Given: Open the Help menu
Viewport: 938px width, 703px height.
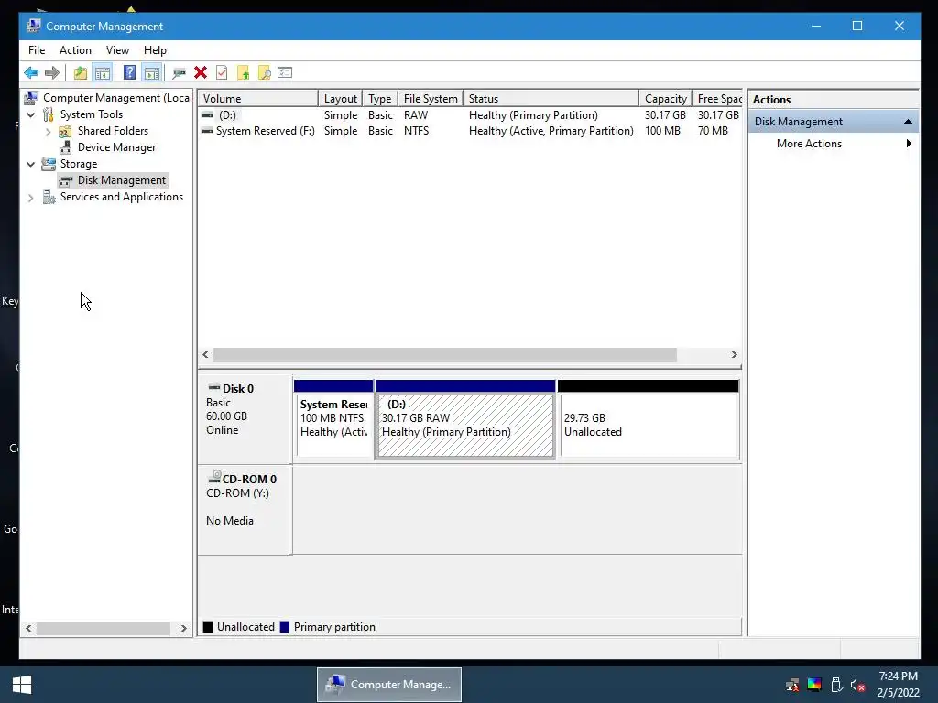Looking at the screenshot, I should click(x=155, y=50).
